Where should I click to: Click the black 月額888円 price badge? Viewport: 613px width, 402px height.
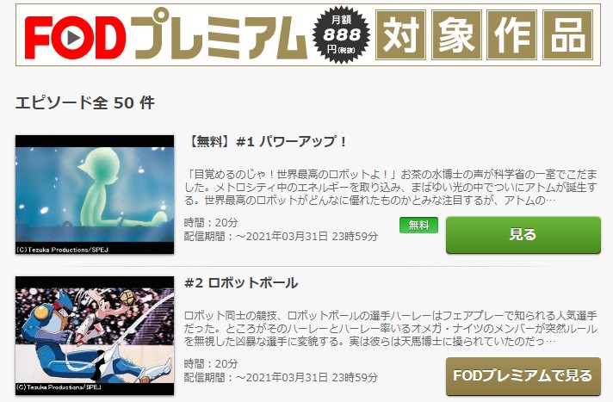[x=341, y=34]
